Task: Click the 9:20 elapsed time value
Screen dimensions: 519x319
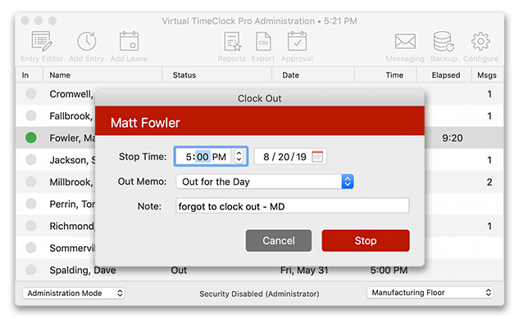Action: [453, 137]
